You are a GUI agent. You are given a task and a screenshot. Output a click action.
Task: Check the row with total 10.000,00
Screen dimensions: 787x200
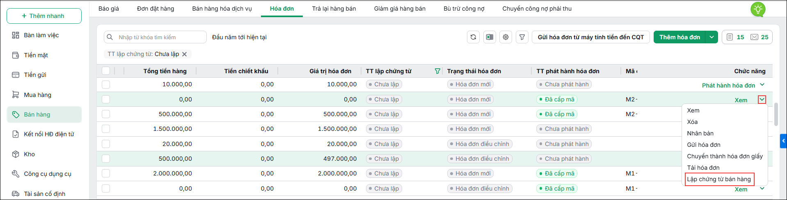(x=106, y=84)
